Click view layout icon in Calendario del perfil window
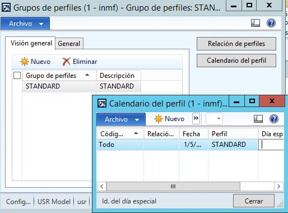This screenshot has width=288, height=213. point(258,119)
